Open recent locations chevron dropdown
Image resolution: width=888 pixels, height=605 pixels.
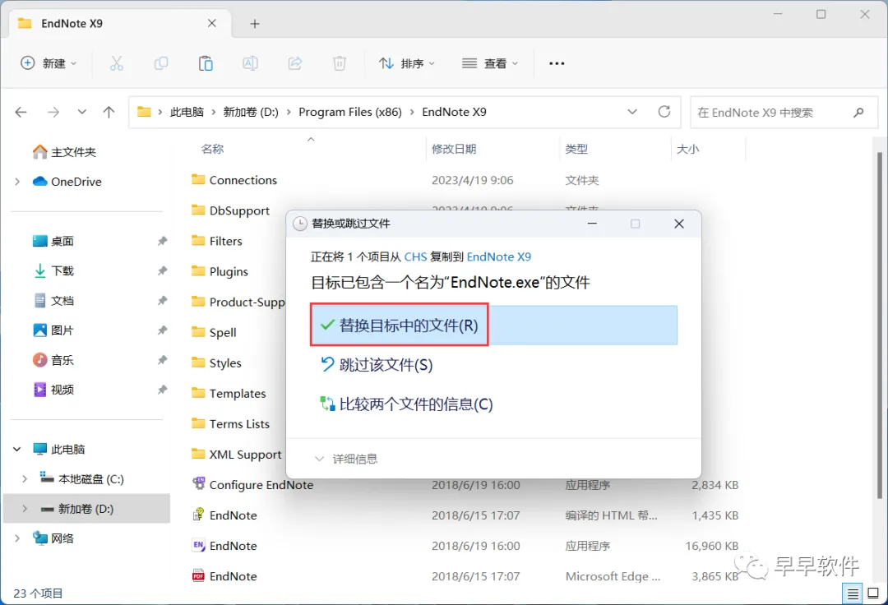(x=81, y=112)
